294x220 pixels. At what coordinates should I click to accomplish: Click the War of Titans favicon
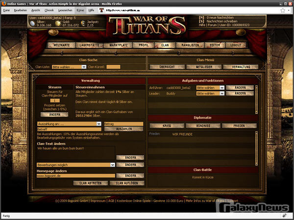(101, 10)
